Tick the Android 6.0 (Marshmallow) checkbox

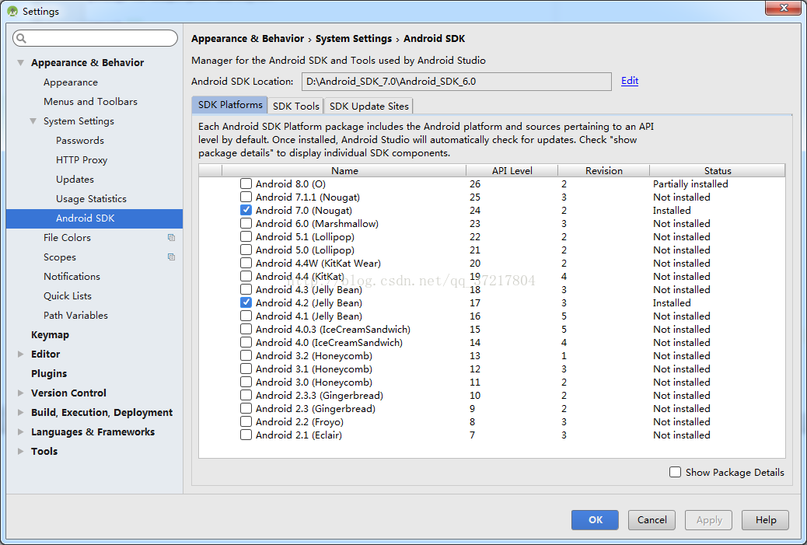click(246, 223)
